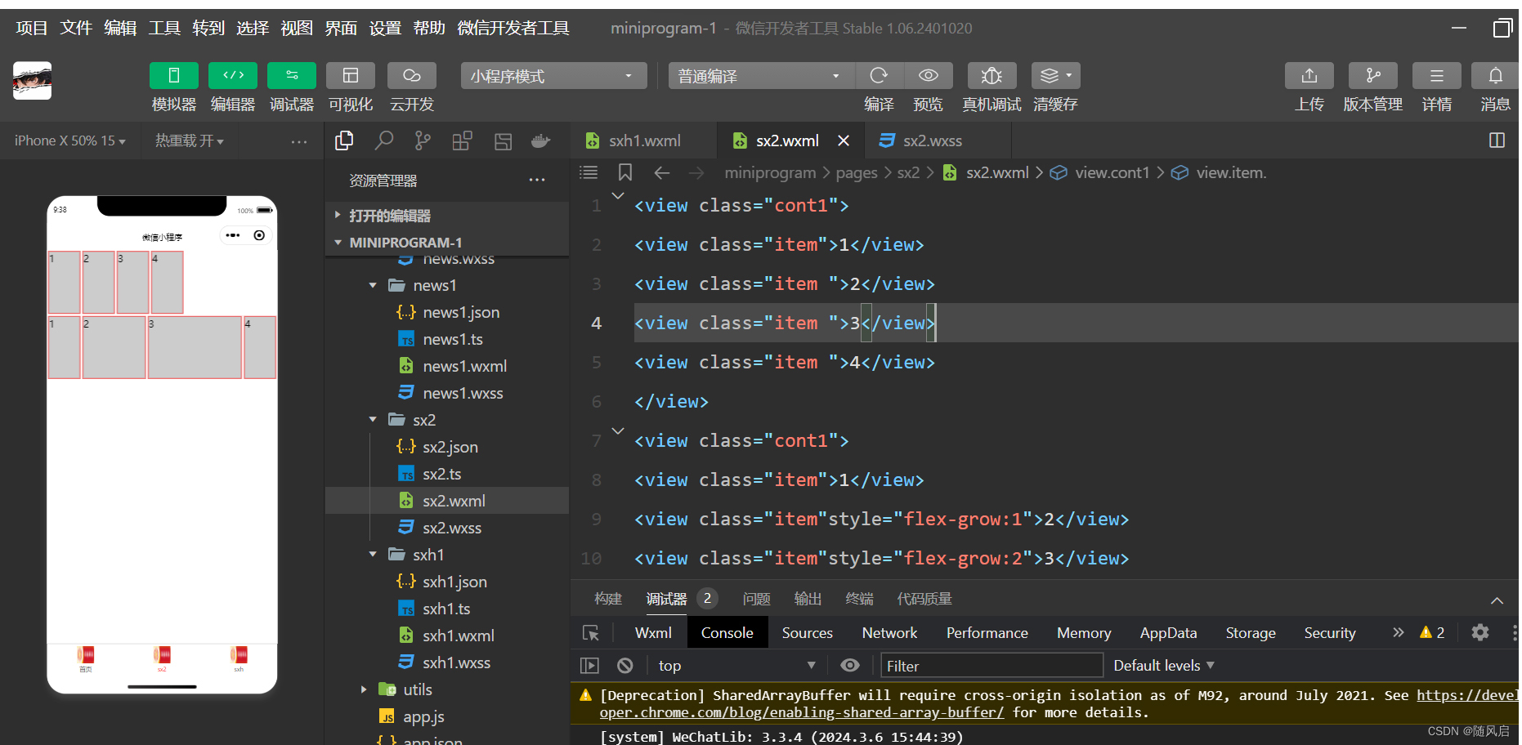The width and height of the screenshot is (1522, 745).
Task: Open the 帮助 menu
Action: click(429, 28)
